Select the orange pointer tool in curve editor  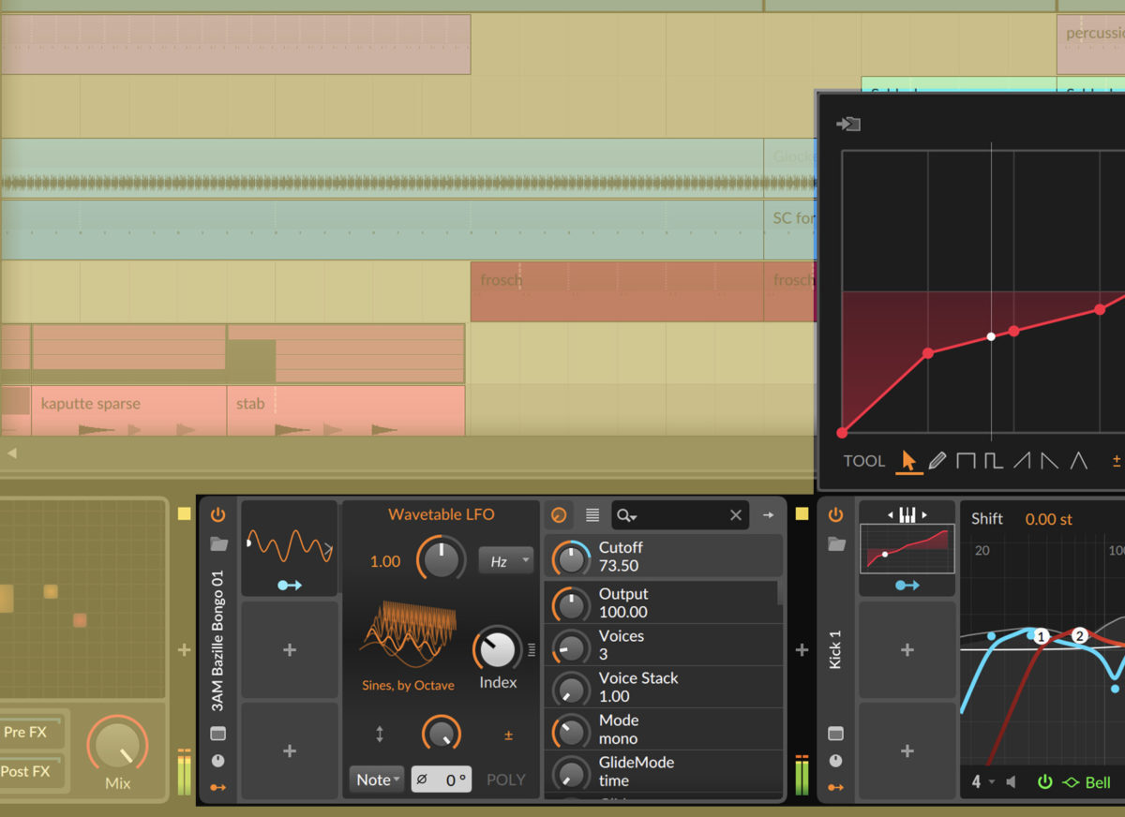point(907,461)
